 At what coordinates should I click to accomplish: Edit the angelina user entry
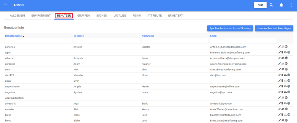pyautogui.click(x=279, y=92)
